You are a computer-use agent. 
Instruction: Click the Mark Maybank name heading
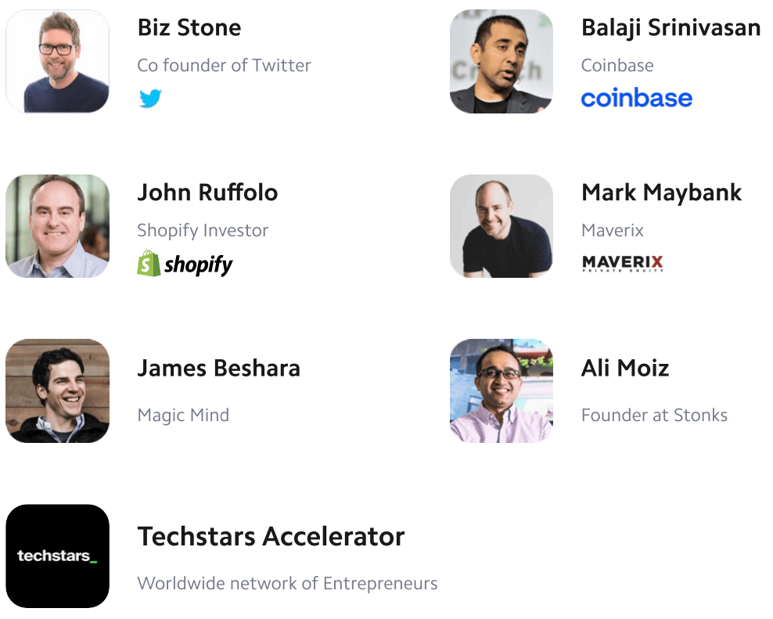coord(662,193)
